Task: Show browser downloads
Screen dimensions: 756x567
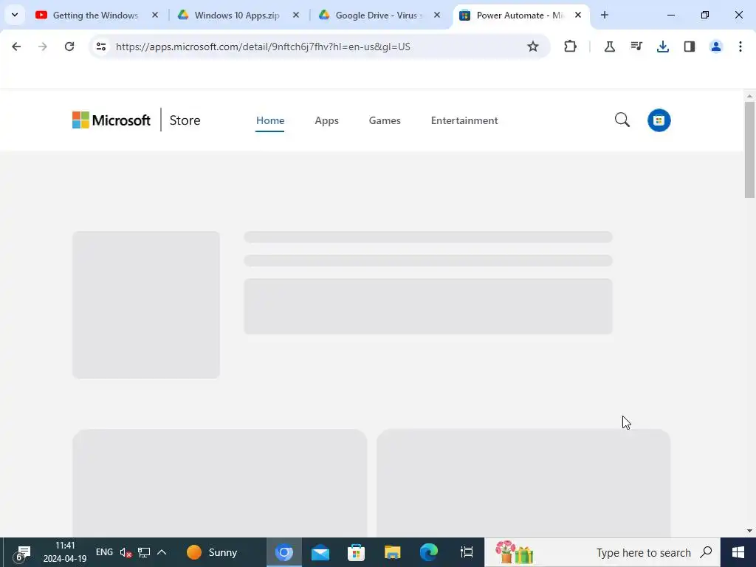Action: coord(663,47)
